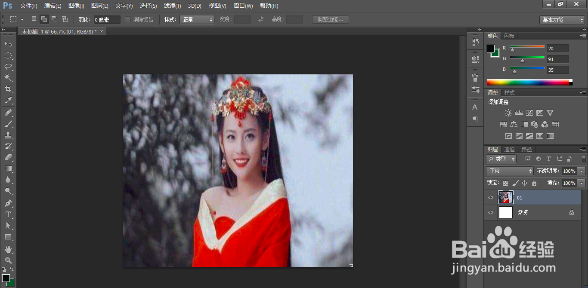Image resolution: width=588 pixels, height=288 pixels.
Task: Select the Hand tool
Action: point(8,249)
